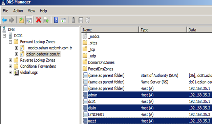
Task: Expand Conditional Forwarders
Action: (x=10, y=66)
